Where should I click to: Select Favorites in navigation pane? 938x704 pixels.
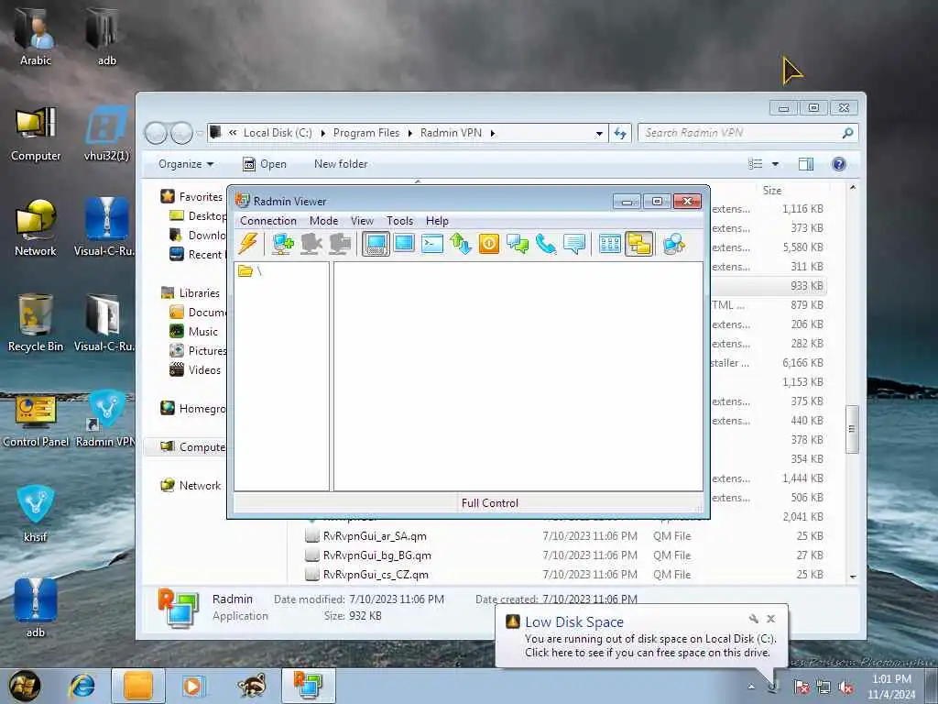click(201, 197)
